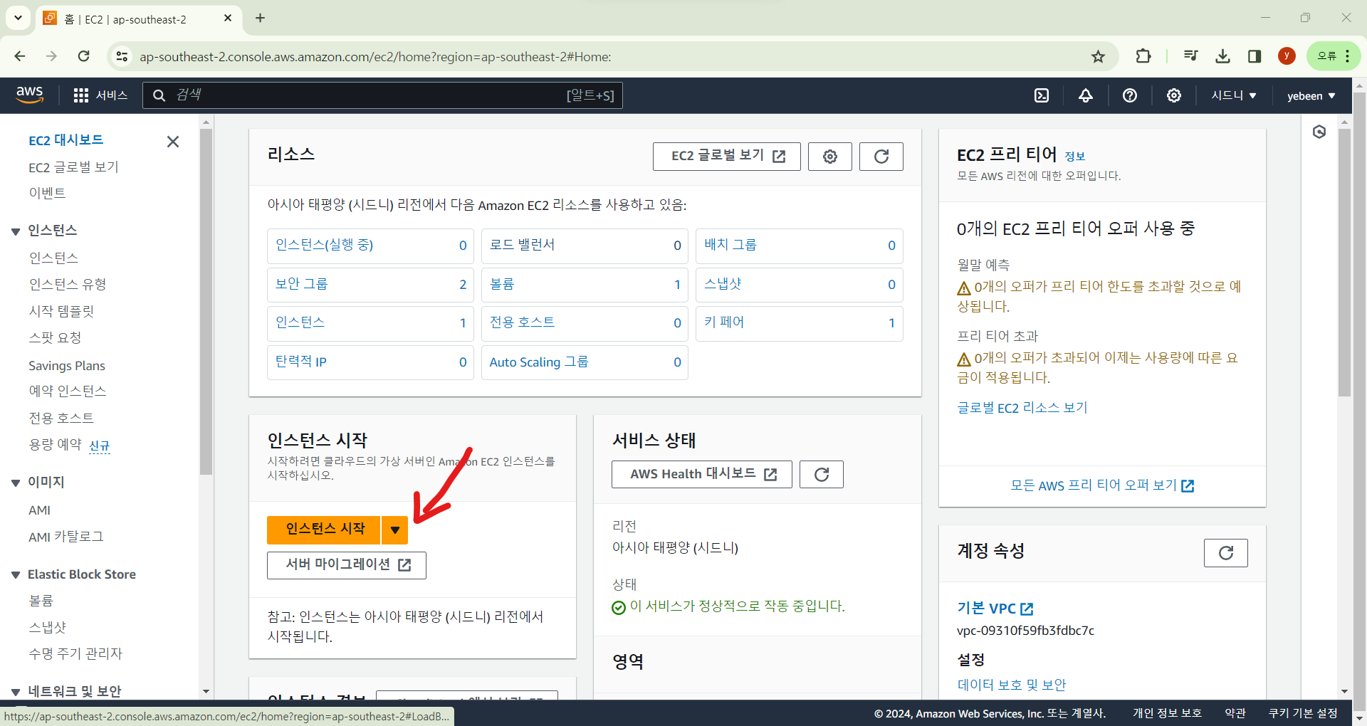
Task: Click the 서버 마이그레이션 button
Action: (x=347, y=565)
